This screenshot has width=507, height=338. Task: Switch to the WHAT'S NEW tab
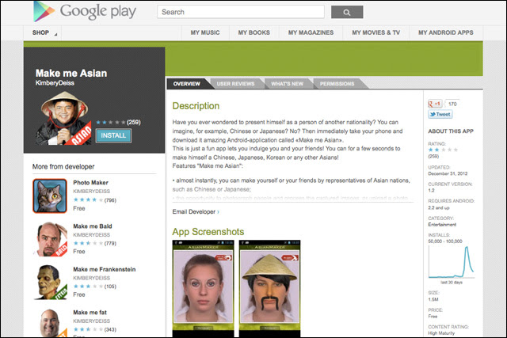pos(287,84)
